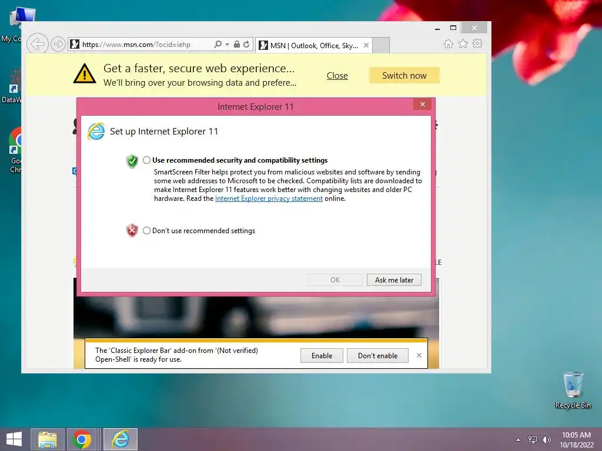
Task: Minimize the Internet Explorer window
Action: click(x=437, y=28)
